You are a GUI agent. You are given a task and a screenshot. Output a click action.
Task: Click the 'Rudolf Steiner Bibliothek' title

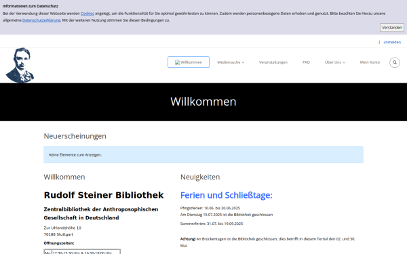tap(104, 195)
